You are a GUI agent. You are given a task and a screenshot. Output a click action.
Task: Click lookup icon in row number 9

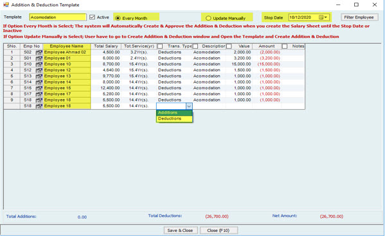tap(39, 100)
